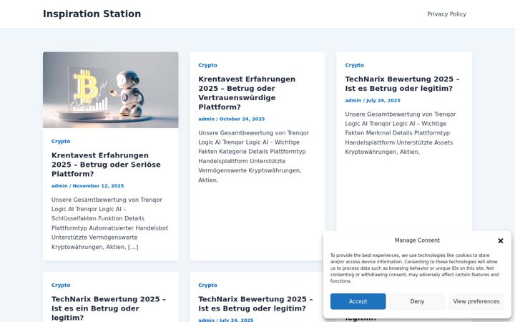Open 'Ist es ein Betrug oder legitim?' article
Image resolution: width=515 pixels, height=322 pixels.
pos(109,308)
